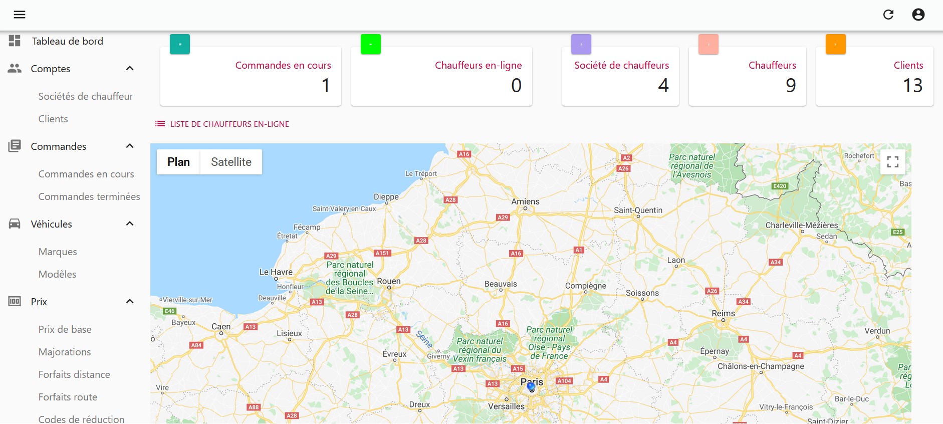Collapse the Comptes section
Image resolution: width=943 pixels, height=424 pixels.
tap(130, 68)
